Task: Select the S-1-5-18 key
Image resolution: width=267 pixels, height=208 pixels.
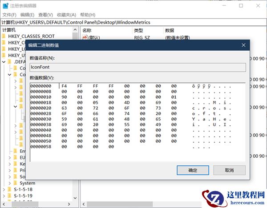Action: coord(23,189)
